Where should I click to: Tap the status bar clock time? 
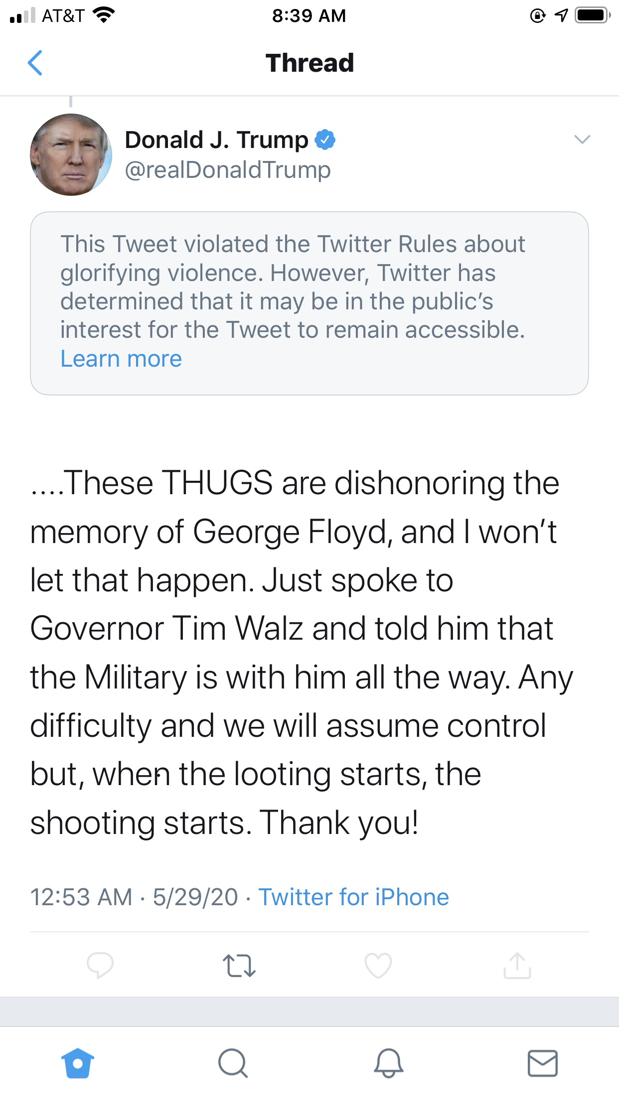point(309,16)
